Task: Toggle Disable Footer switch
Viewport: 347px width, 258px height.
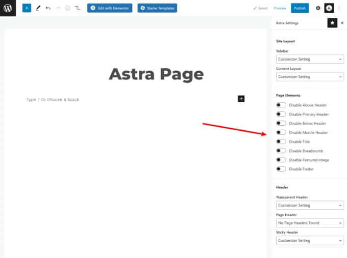Action: (281, 169)
